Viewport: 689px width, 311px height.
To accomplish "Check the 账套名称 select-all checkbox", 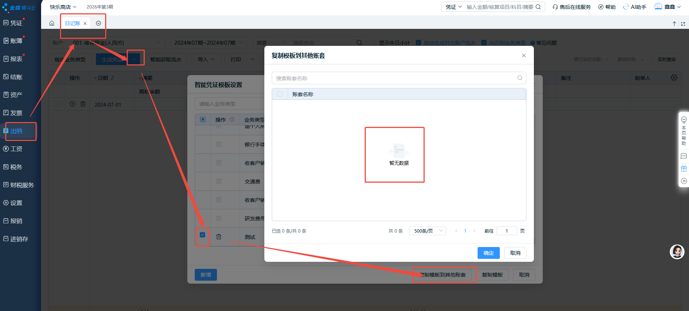I will 280,94.
